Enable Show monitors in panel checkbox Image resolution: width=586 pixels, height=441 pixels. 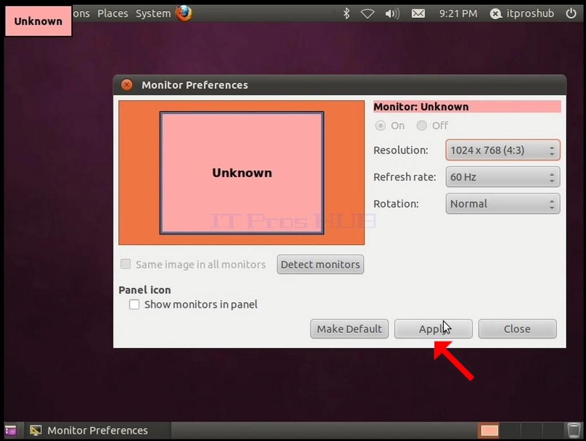(134, 304)
